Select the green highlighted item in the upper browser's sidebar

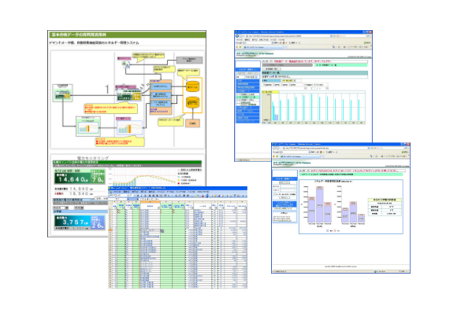click(247, 97)
